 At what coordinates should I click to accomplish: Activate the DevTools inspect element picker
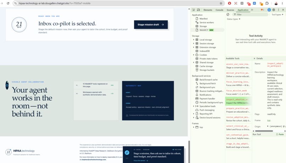(193, 10)
